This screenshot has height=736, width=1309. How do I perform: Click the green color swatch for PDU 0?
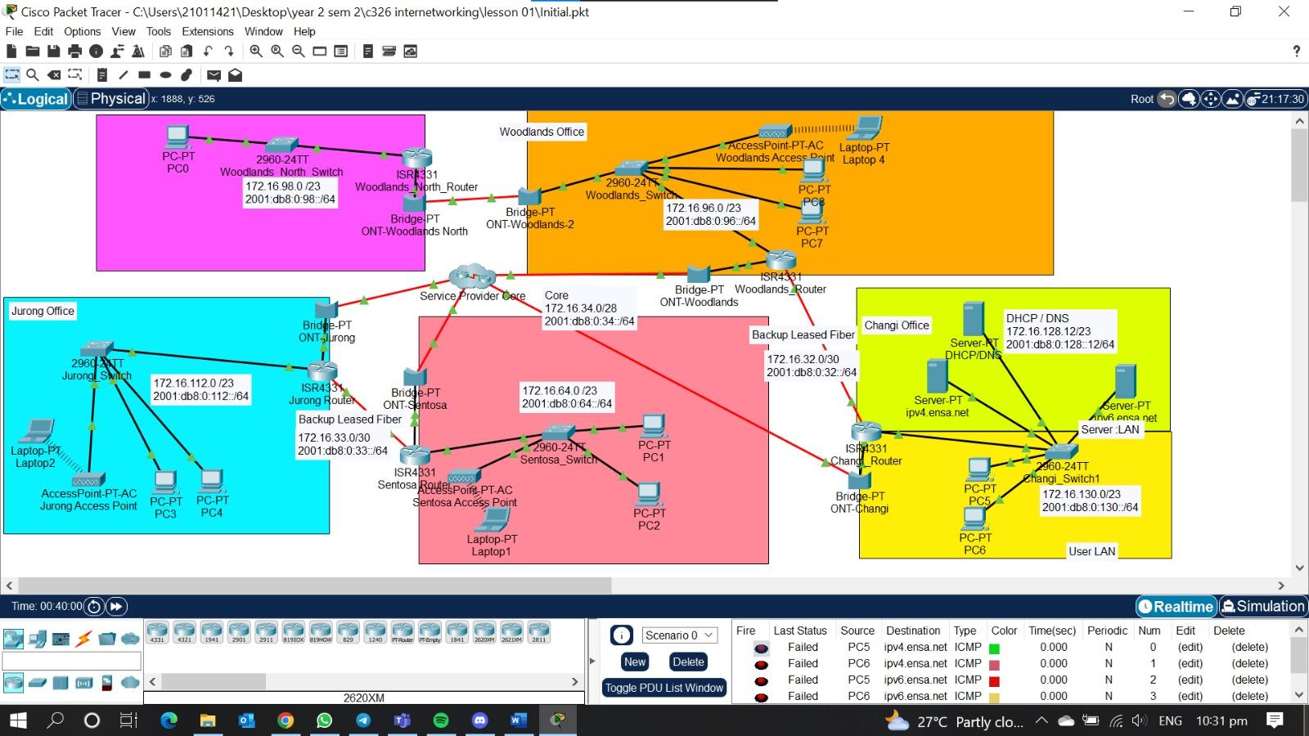tap(992, 647)
